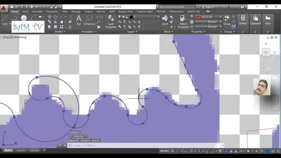Click the command line input field

[145, 145]
